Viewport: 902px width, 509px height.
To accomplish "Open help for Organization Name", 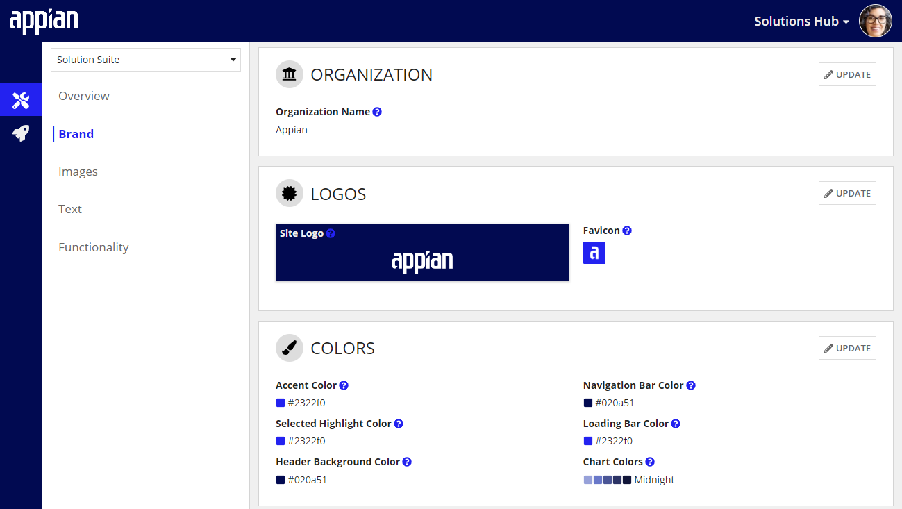I will coord(377,112).
